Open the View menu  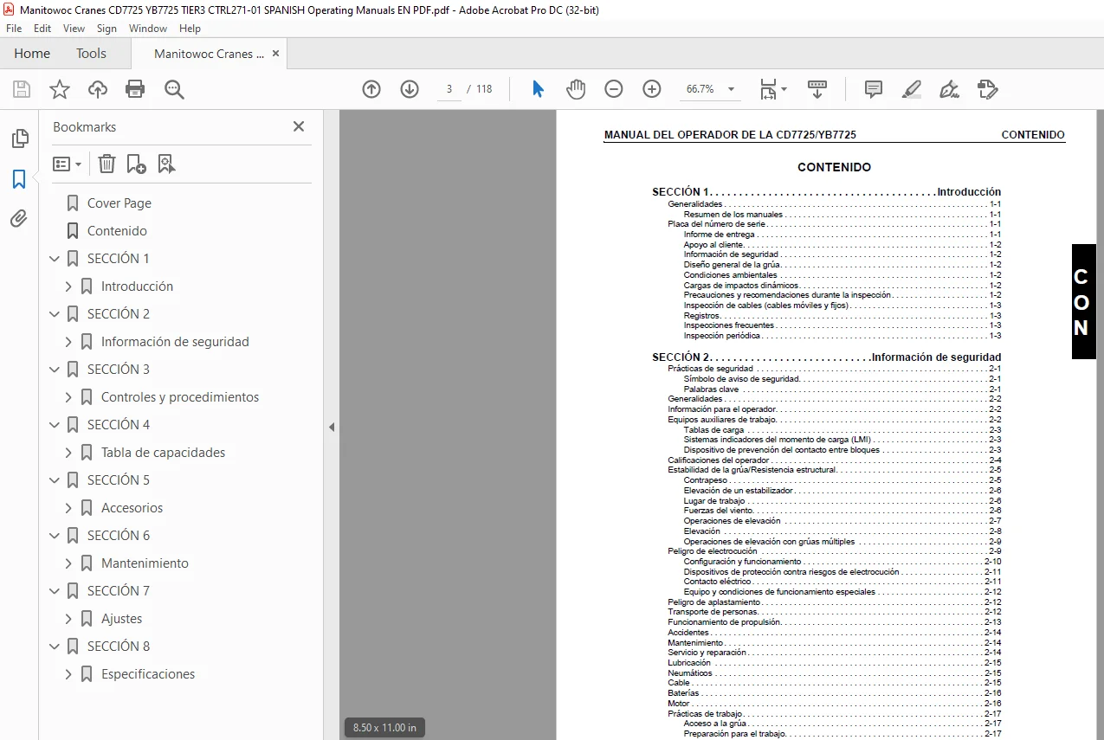pyautogui.click(x=74, y=29)
